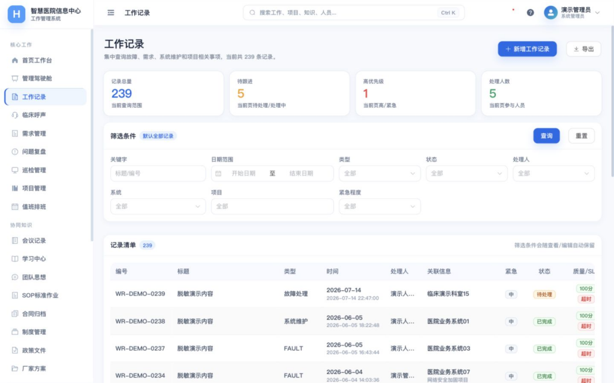Screen dimensions: 614x383
Task: Click the 项目 filter input field
Action: [x=272, y=206]
